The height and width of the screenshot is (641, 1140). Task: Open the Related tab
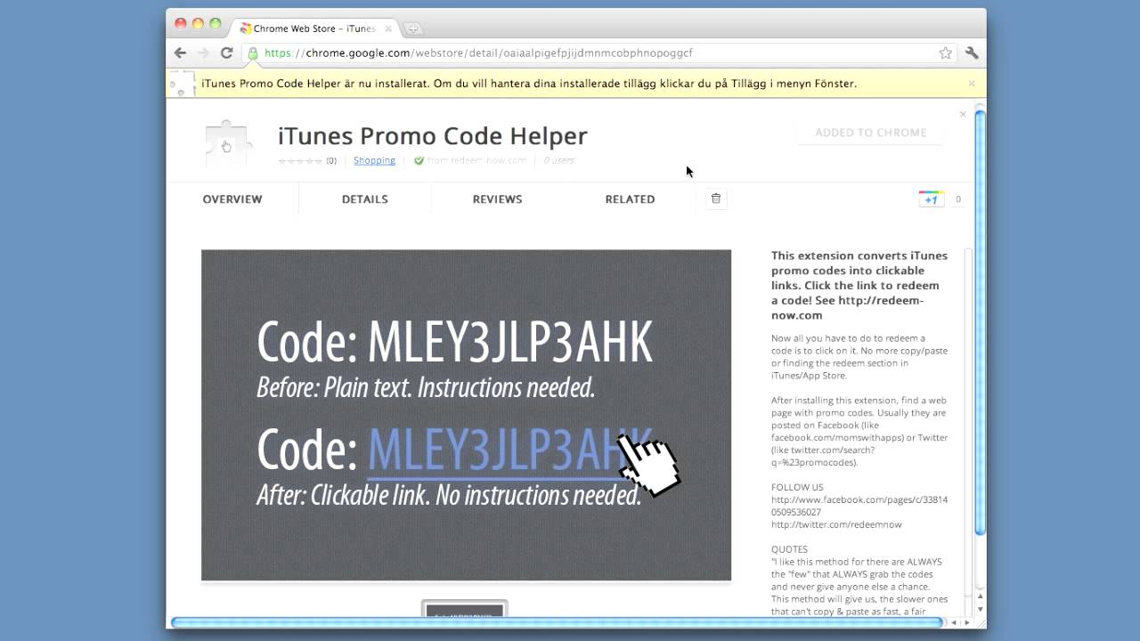(x=630, y=199)
